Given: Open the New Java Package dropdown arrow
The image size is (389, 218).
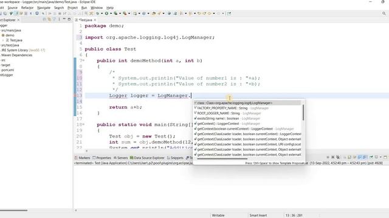Looking at the screenshot, I should pos(139,13).
